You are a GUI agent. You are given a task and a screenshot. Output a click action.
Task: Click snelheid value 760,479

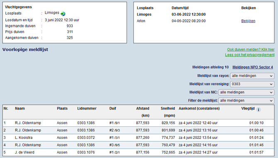(x=168, y=145)
